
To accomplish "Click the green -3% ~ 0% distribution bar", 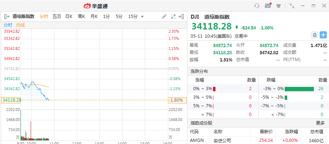I will click(x=299, y=89).
